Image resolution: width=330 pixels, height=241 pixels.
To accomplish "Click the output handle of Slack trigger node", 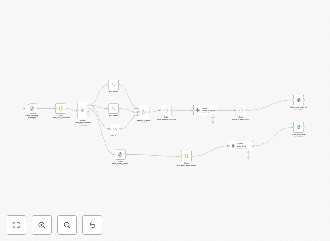I will click(x=37, y=109).
